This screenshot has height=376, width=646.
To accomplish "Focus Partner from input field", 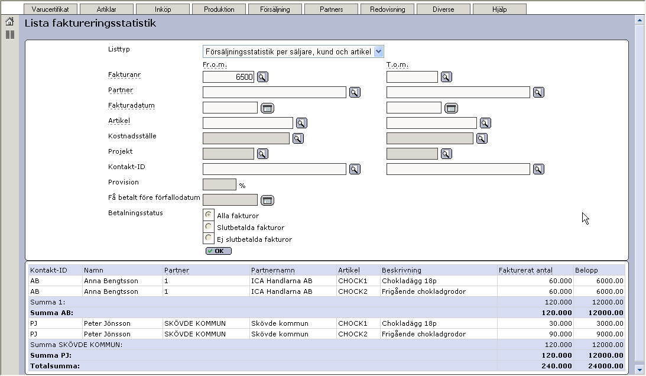I will pyautogui.click(x=274, y=92).
